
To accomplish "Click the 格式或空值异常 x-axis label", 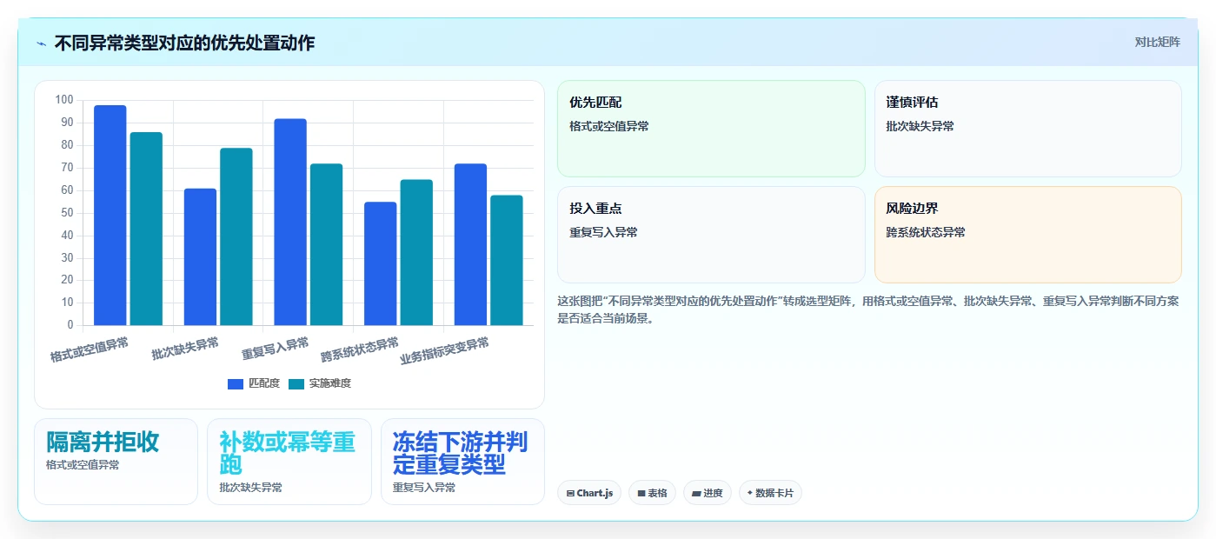I will tap(90, 349).
